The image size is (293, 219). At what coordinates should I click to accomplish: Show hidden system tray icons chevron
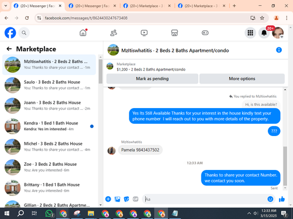[x=249, y=213]
